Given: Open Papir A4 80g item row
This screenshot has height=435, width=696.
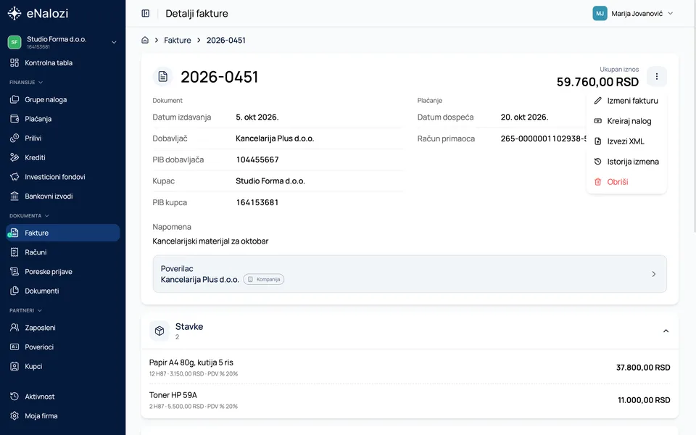Looking at the screenshot, I should click(x=410, y=367).
